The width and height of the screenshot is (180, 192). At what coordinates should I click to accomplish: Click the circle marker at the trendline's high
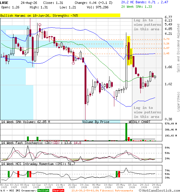(x=40, y=25)
